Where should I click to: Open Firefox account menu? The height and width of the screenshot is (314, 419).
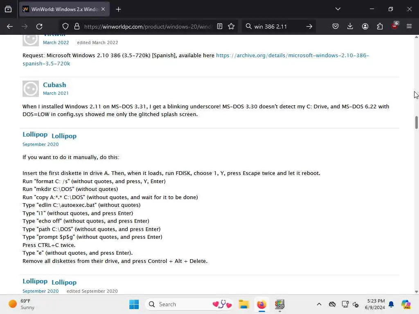pos(365,26)
